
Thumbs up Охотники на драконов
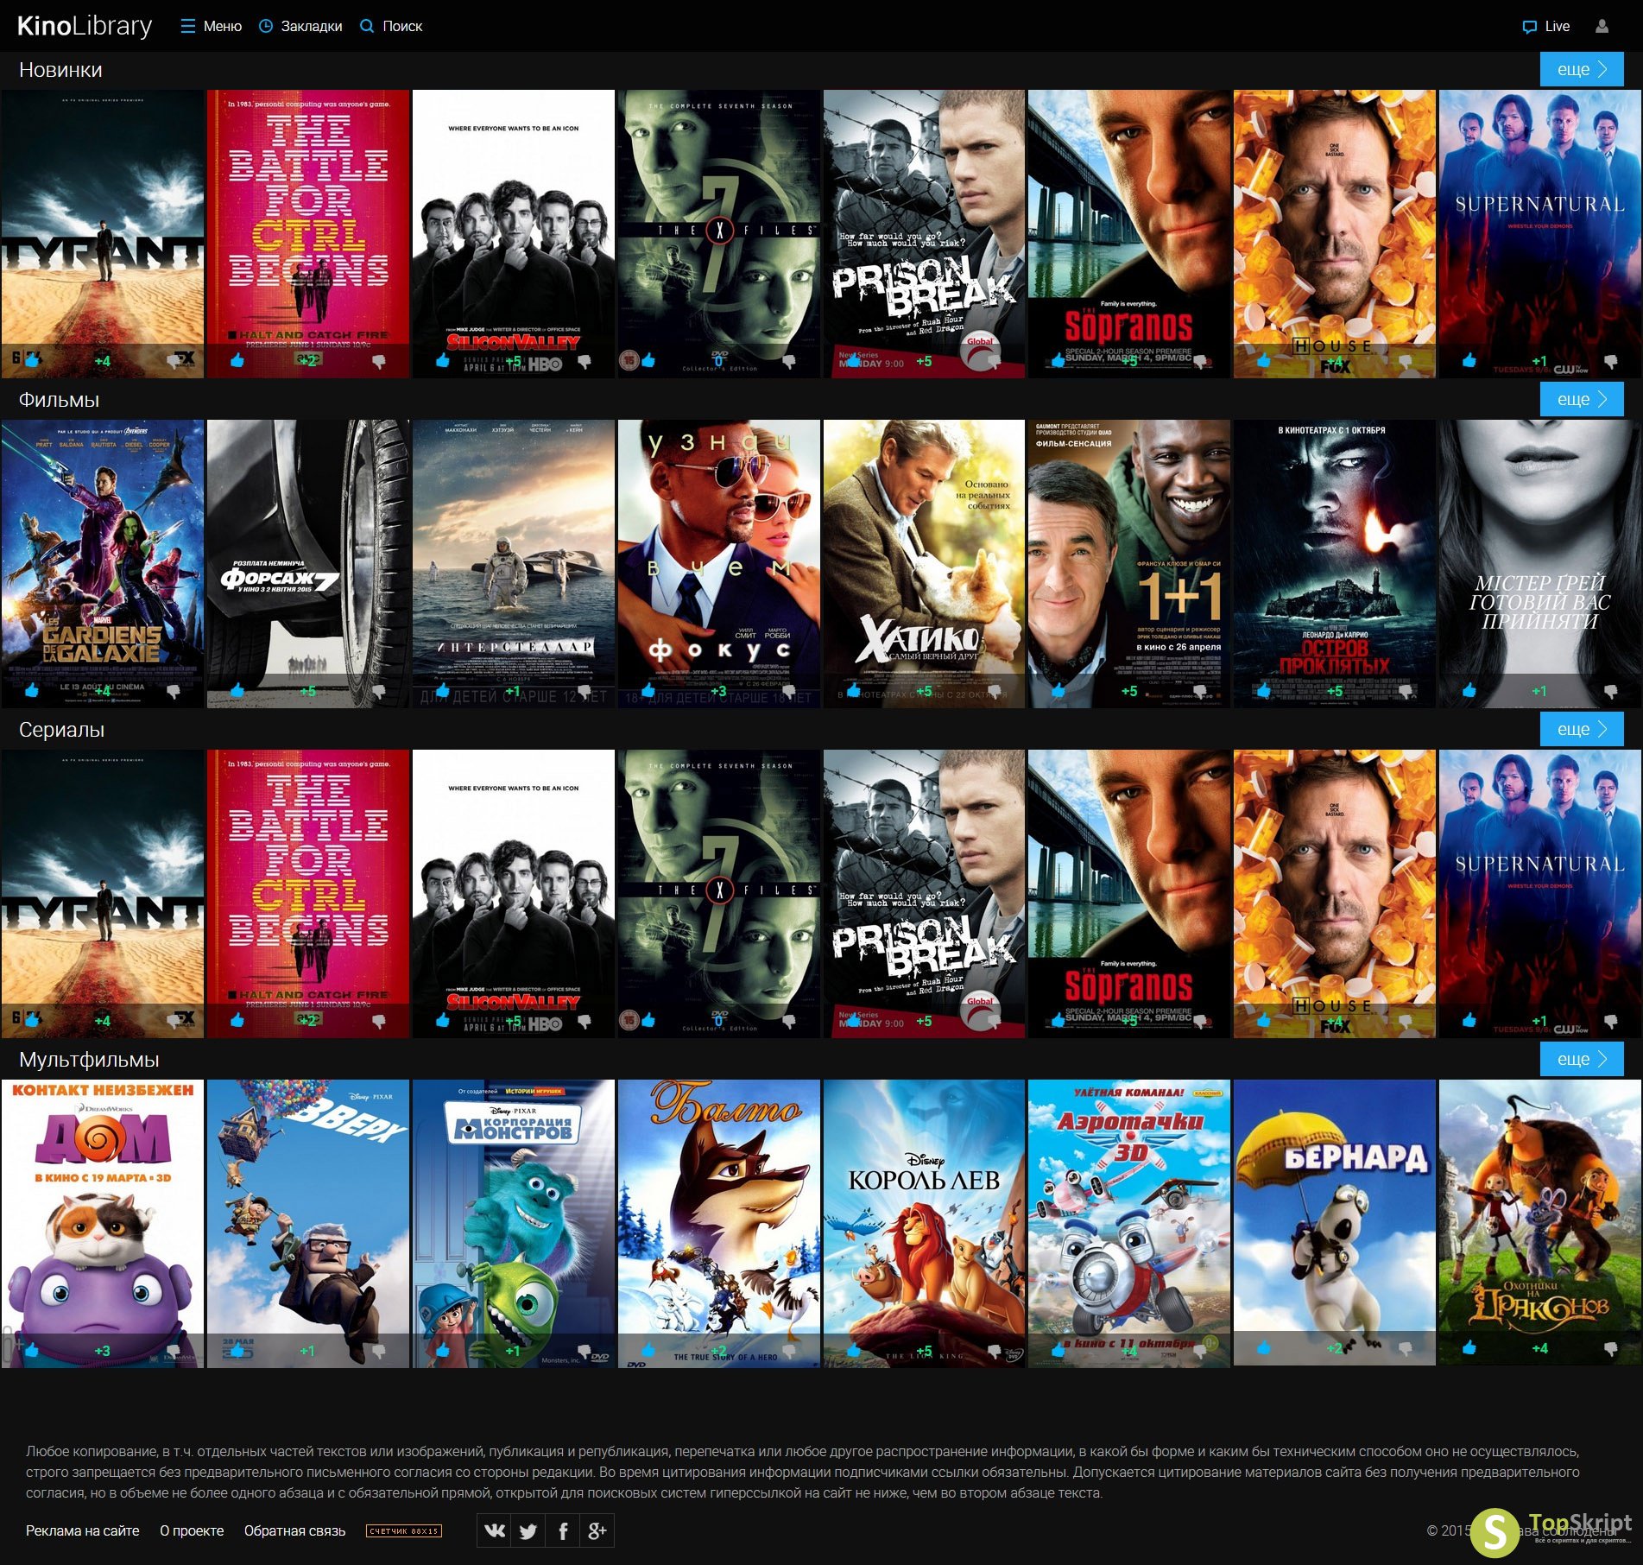click(1469, 1348)
